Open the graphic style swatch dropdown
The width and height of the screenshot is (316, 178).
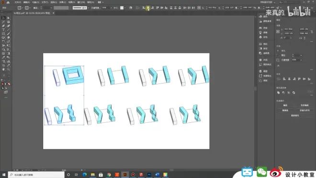pos(125,8)
